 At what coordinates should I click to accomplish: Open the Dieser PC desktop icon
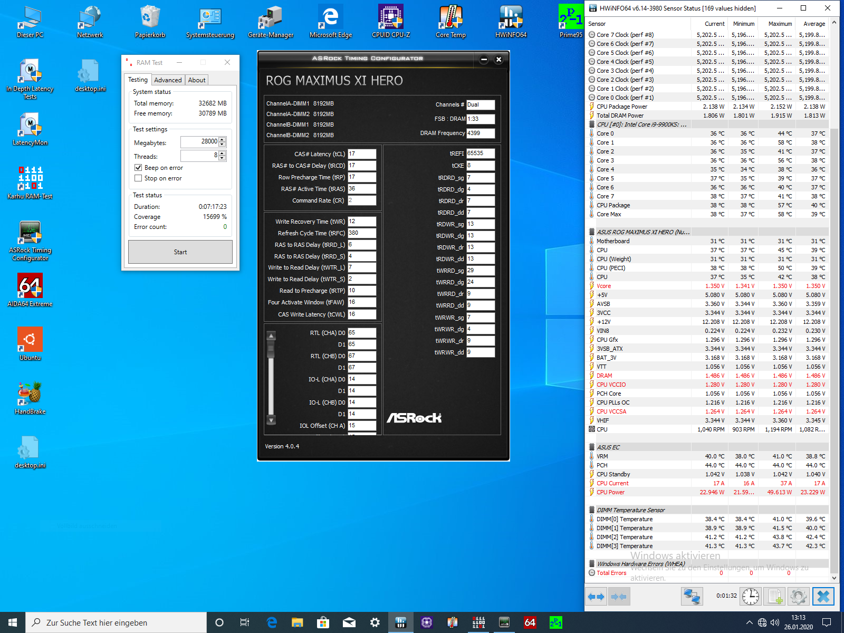point(30,22)
